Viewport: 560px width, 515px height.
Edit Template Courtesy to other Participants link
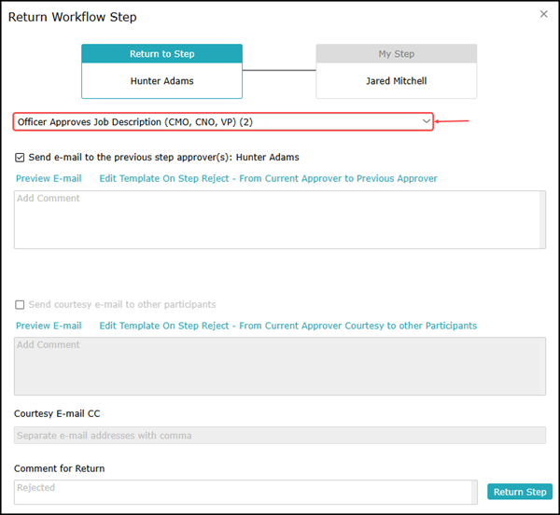point(287,326)
